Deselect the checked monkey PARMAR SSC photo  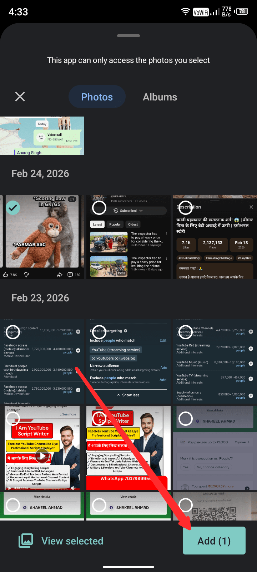point(13,208)
